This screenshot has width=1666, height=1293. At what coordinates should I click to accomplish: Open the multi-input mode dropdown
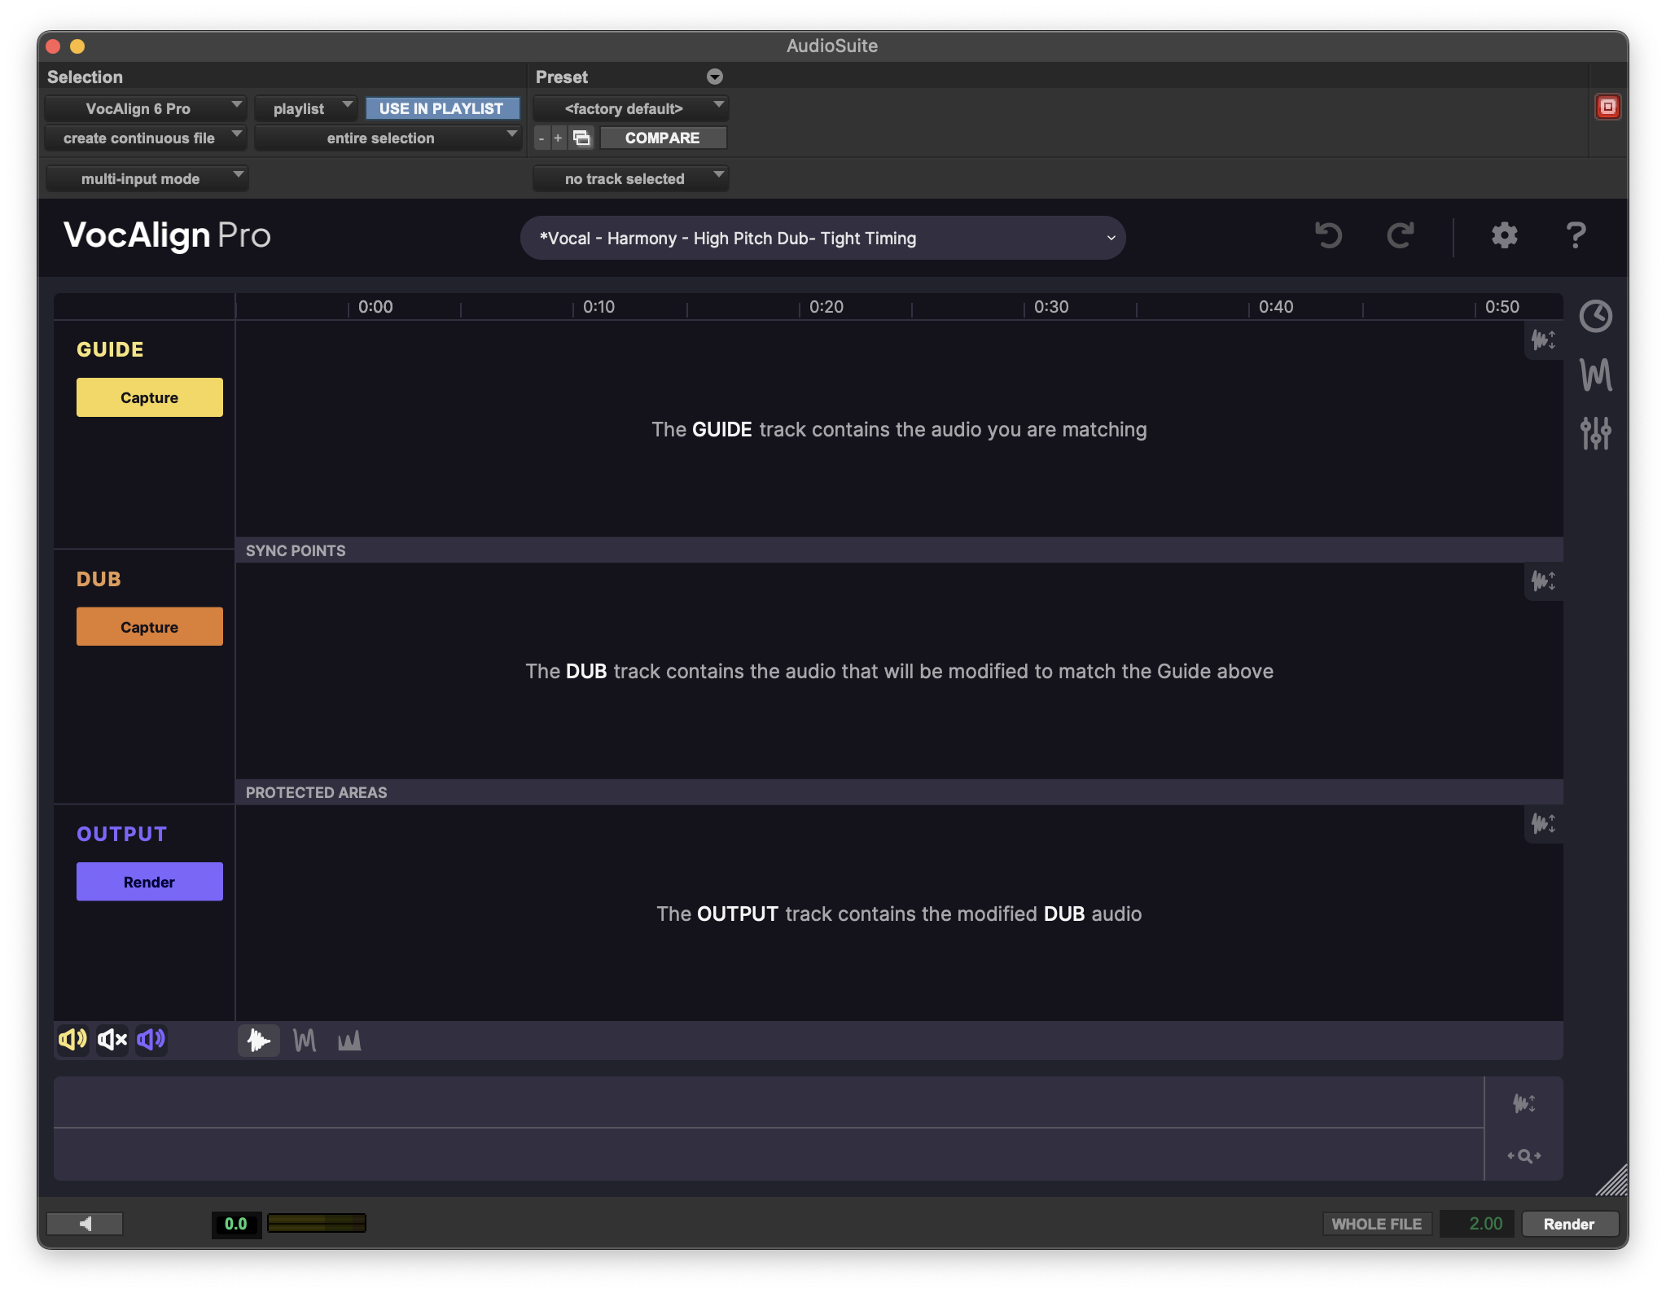147,178
